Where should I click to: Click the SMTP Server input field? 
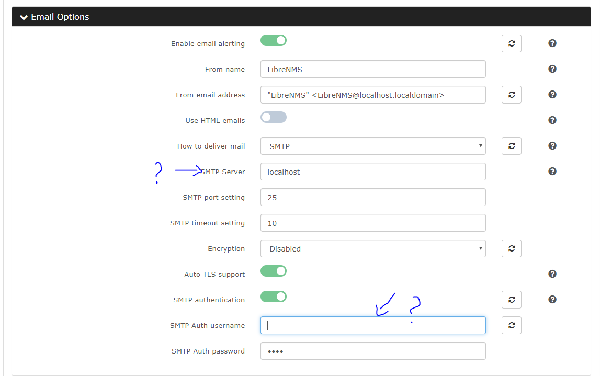tap(372, 172)
